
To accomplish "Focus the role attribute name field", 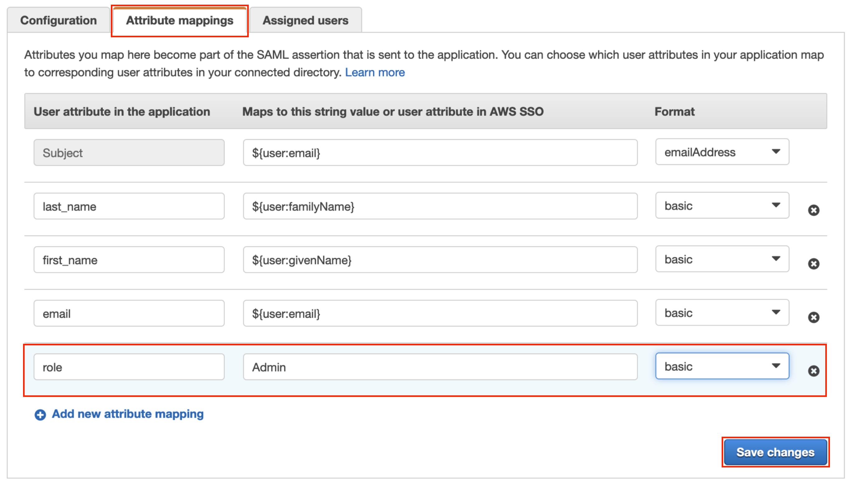I will [x=129, y=367].
